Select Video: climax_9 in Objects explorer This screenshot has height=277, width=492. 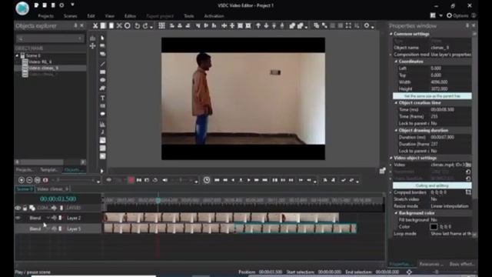click(x=43, y=68)
